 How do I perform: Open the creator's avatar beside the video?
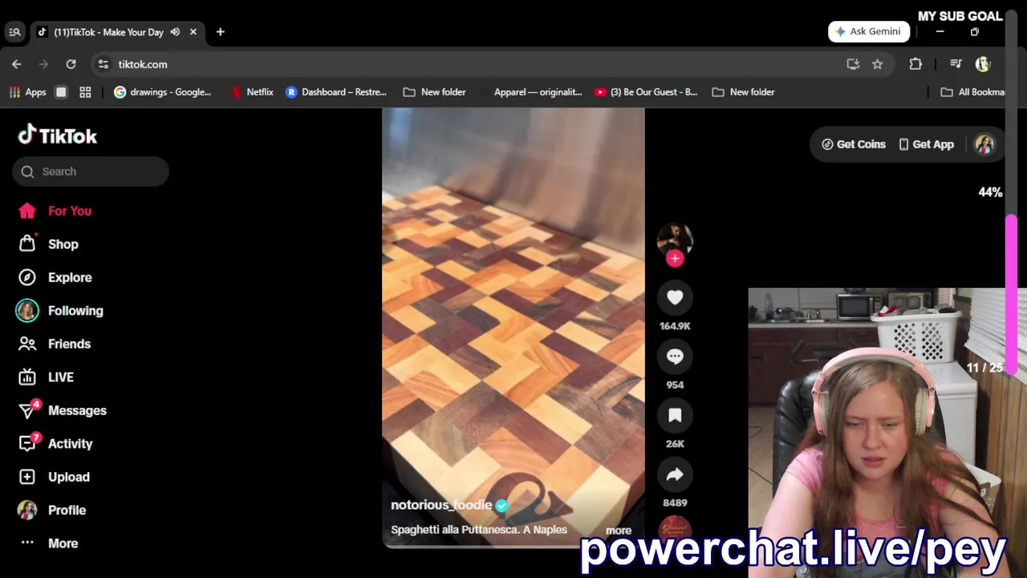click(x=675, y=238)
